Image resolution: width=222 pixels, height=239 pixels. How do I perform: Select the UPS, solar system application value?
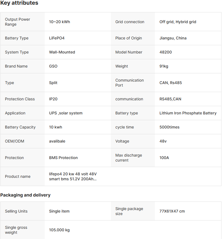pos(66,113)
